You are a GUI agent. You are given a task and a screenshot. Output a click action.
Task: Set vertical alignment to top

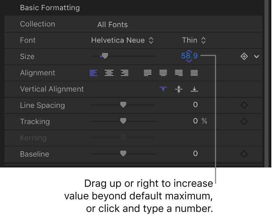click(163, 89)
